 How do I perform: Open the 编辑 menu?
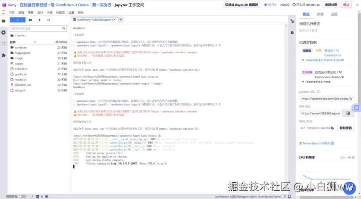pyautogui.click(x=21, y=12)
